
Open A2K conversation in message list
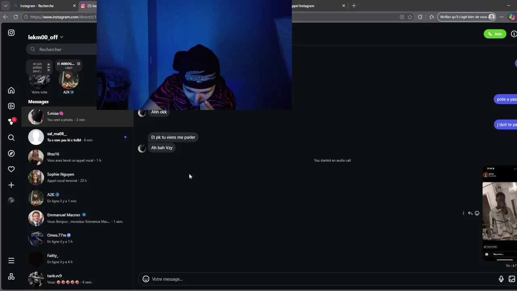click(78, 198)
